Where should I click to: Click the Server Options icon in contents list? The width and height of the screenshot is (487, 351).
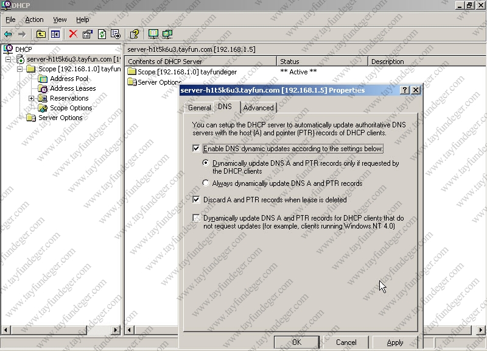coord(132,82)
